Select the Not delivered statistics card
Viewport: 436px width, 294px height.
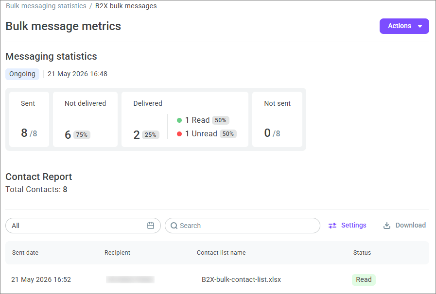click(86, 119)
